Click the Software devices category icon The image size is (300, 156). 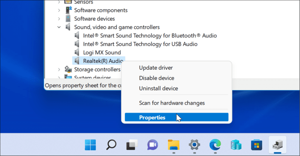pyautogui.click(x=68, y=18)
